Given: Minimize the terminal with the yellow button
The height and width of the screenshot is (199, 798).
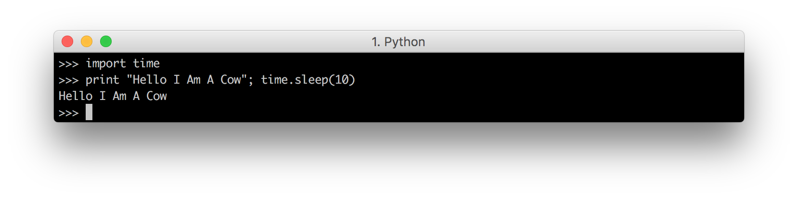Looking at the screenshot, I should (87, 42).
